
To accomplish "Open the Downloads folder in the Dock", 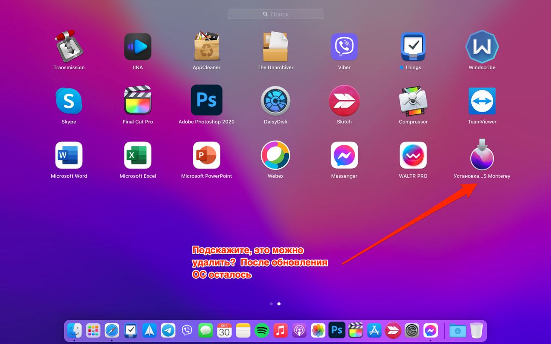I will (458, 330).
